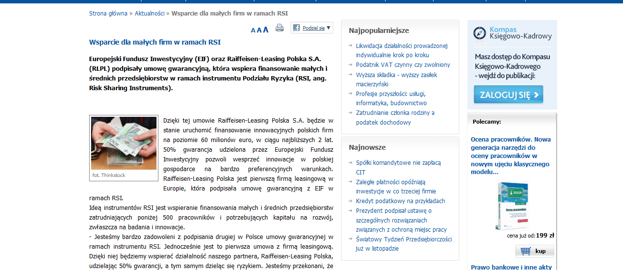
Task: Click the Najpopularniejsze section heading
Action: pyautogui.click(x=379, y=31)
